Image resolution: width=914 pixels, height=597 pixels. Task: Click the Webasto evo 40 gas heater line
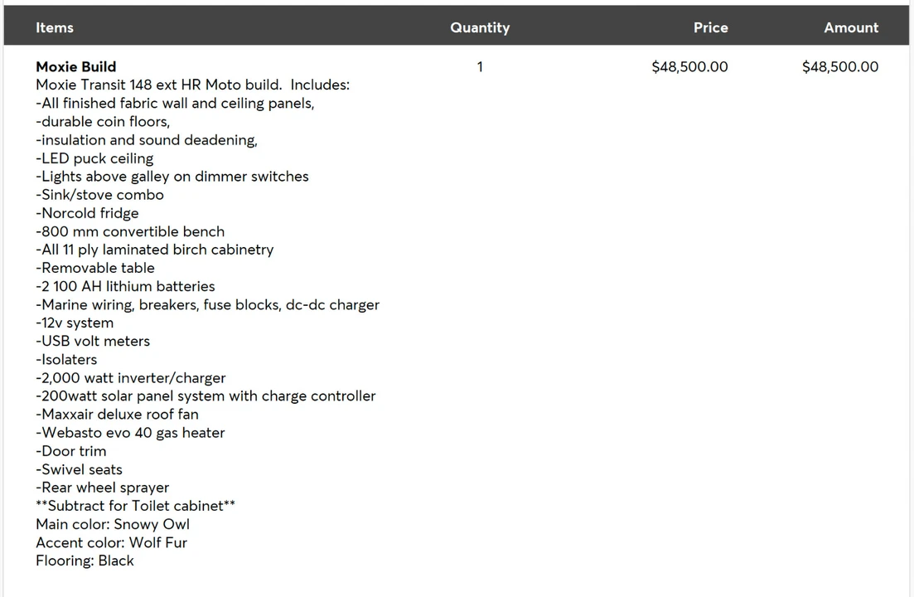coord(130,433)
